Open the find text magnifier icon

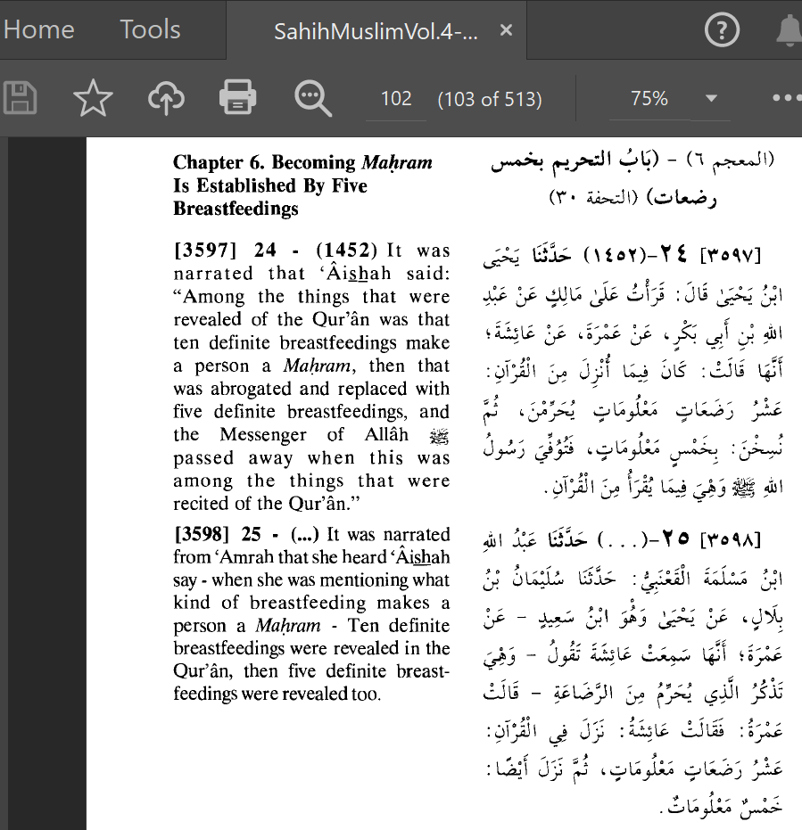[x=312, y=98]
